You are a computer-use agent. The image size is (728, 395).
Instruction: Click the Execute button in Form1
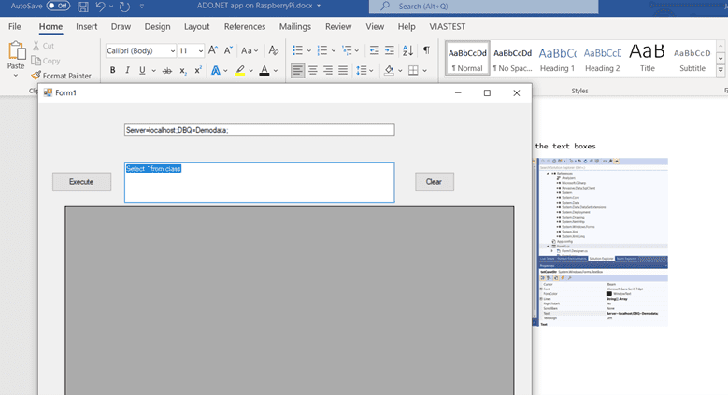coord(81,182)
